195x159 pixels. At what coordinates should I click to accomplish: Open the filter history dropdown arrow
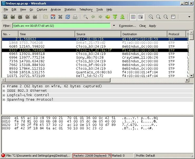tap(114, 26)
